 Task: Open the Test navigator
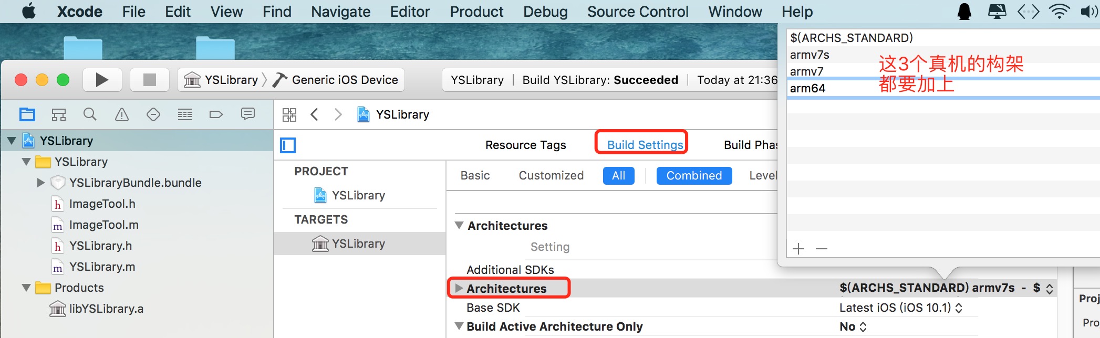coord(153,114)
